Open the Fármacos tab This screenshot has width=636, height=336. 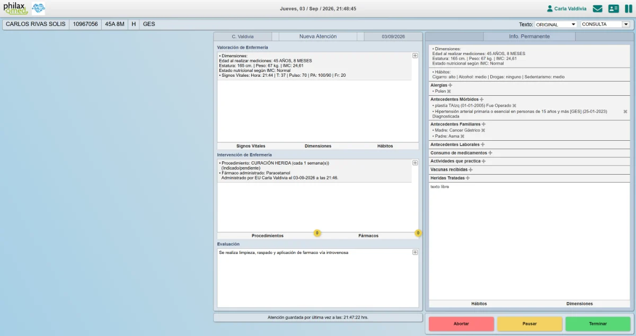coord(368,236)
